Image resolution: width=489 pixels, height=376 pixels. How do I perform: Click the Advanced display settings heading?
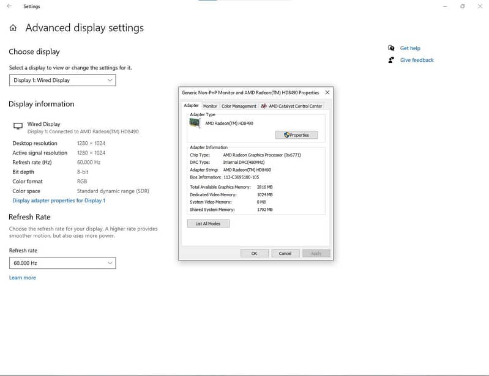(84, 28)
